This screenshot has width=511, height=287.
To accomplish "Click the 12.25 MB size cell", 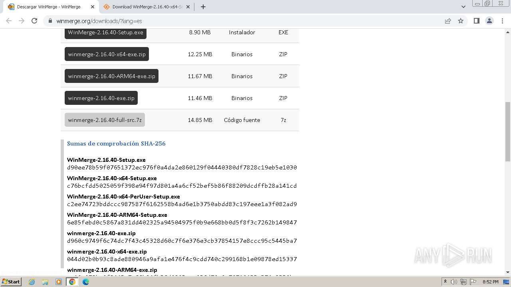I will click(x=200, y=54).
